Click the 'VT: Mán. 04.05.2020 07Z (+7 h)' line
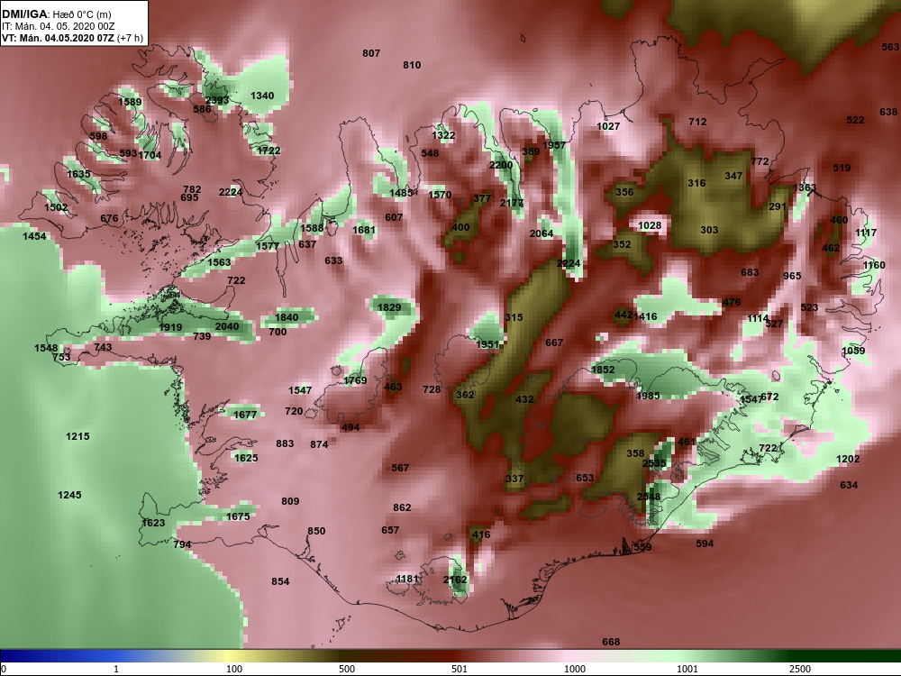Viewport: 901px width, 676px height. pos(72,38)
